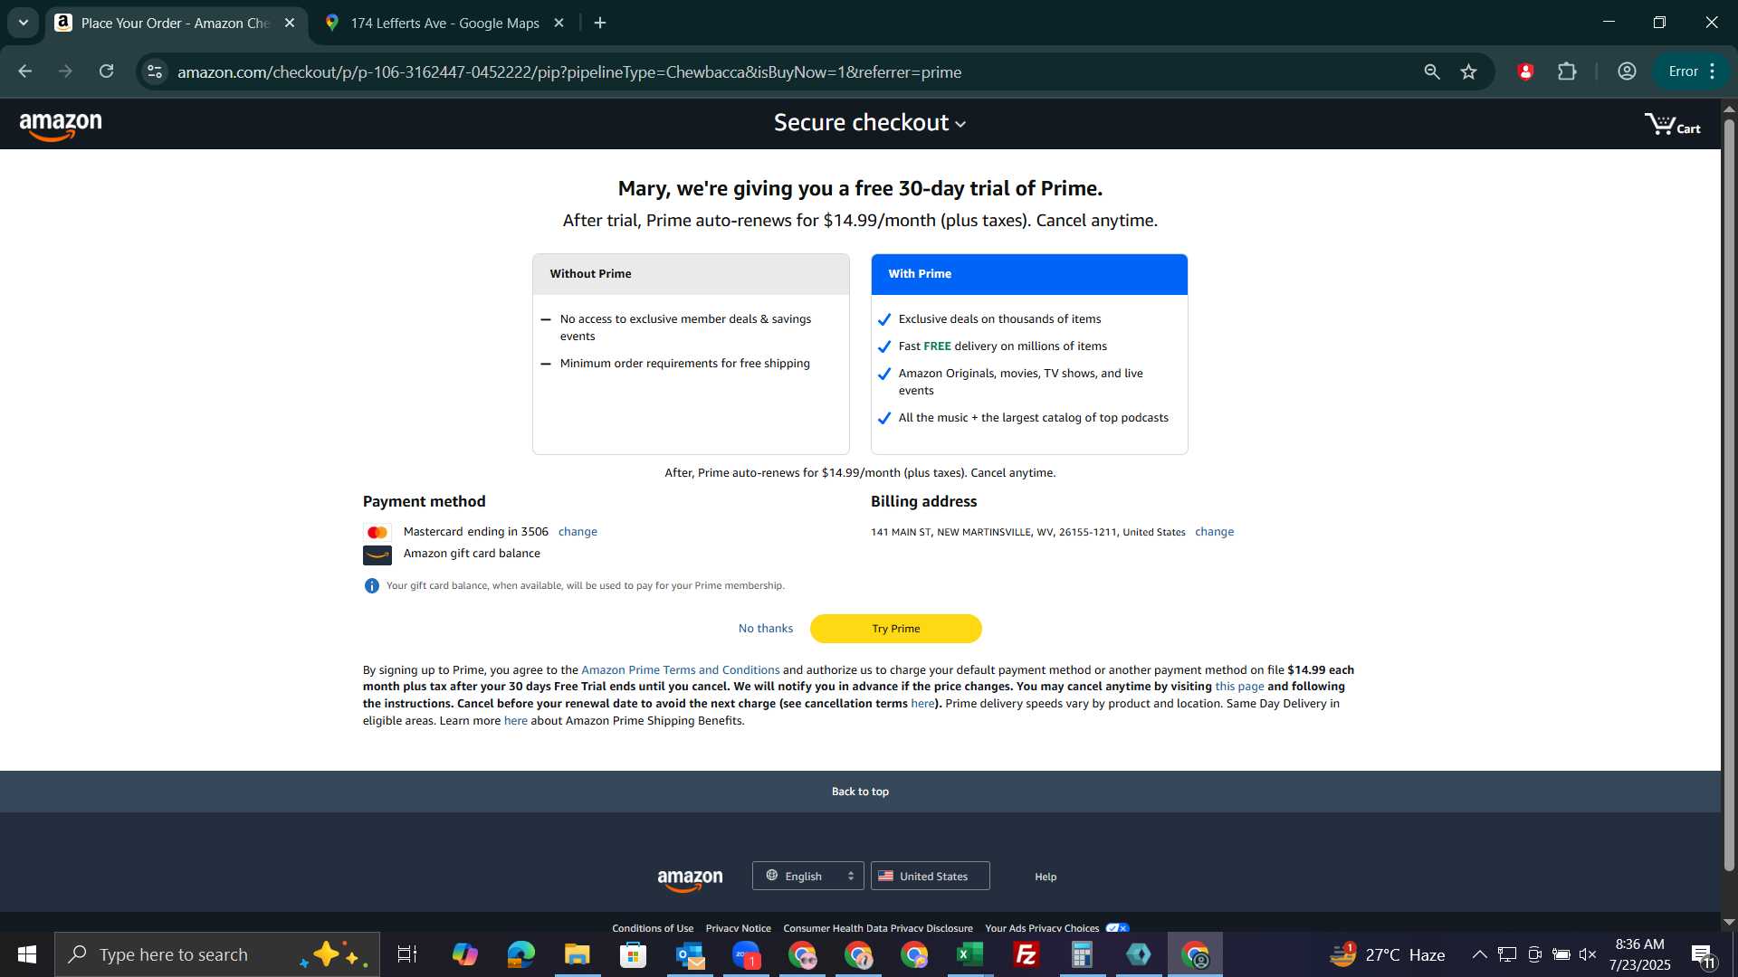Open the English language dropdown
Viewport: 1738px width, 977px height.
(807, 876)
